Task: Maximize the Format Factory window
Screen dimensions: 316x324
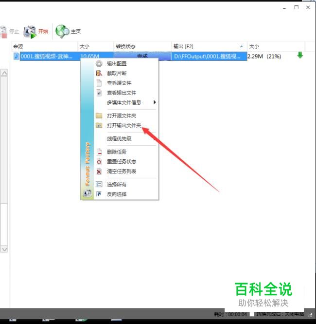Action: point(297,7)
